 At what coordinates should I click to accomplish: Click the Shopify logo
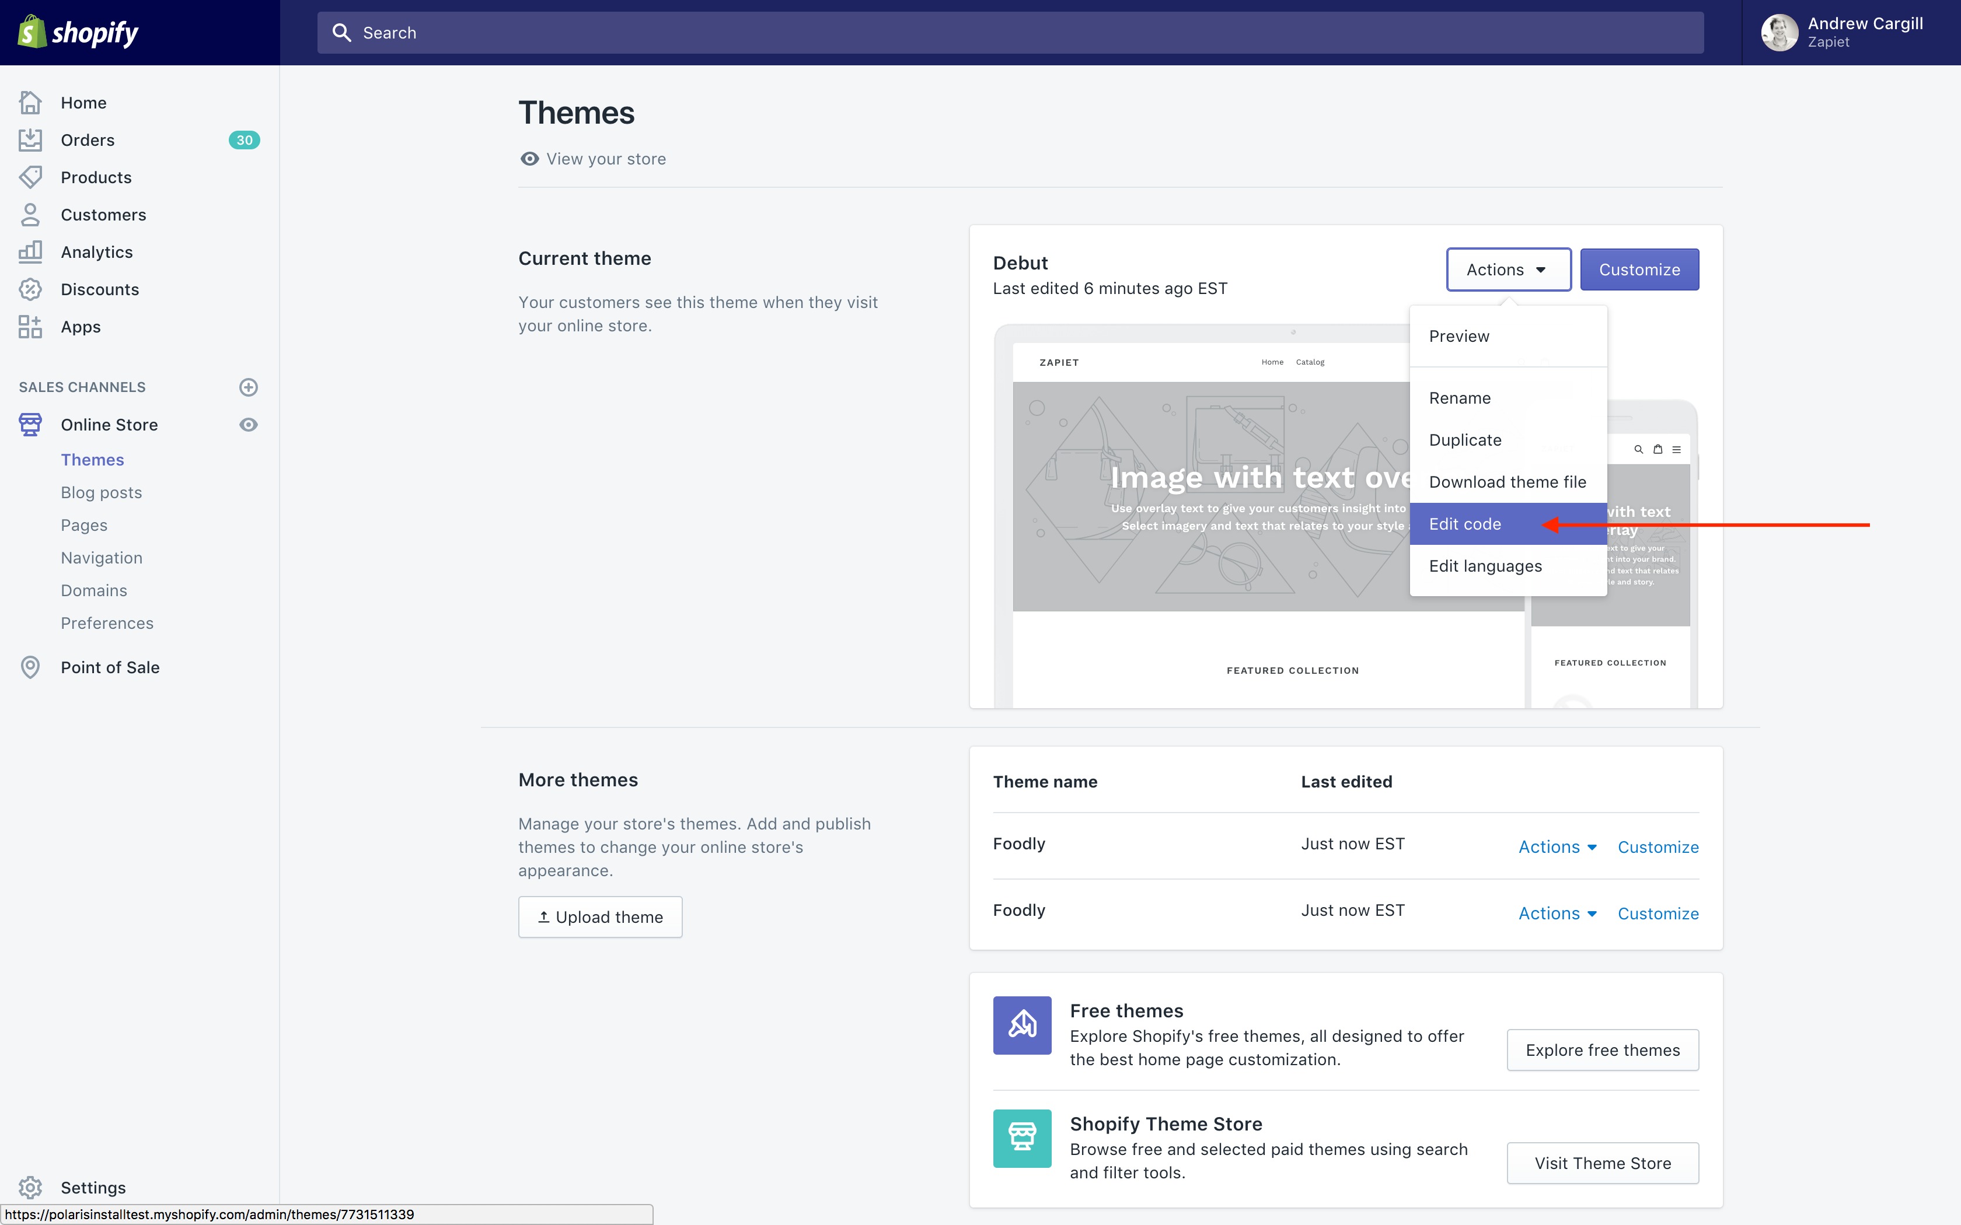point(79,33)
